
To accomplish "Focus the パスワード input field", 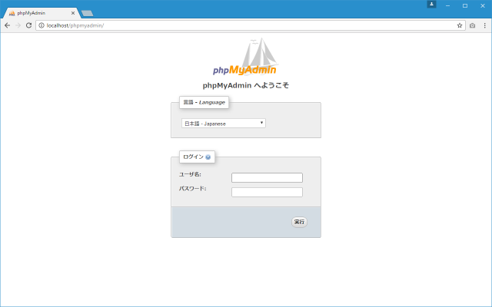I will 267,192.
